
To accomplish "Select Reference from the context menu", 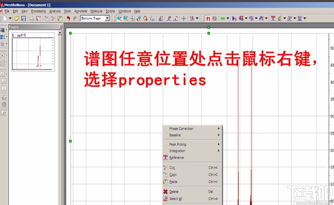I will coord(192,158).
